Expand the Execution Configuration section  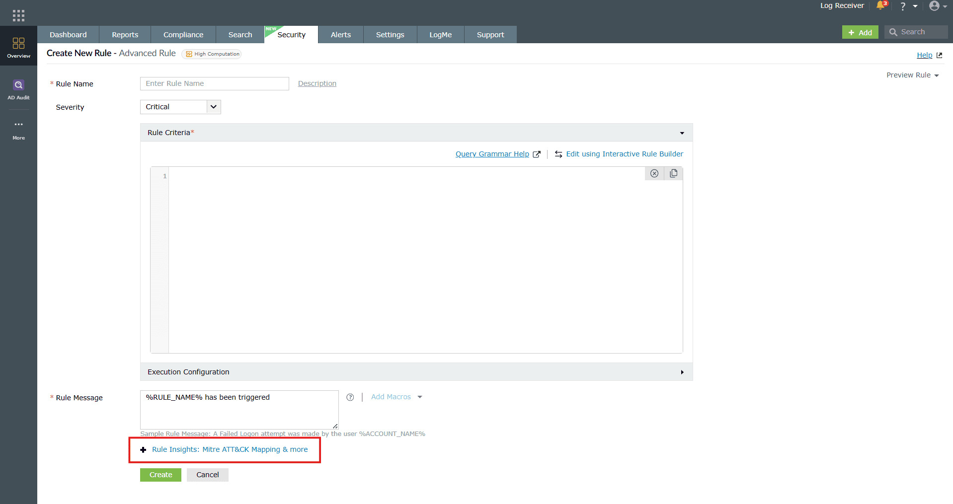pyautogui.click(x=681, y=372)
